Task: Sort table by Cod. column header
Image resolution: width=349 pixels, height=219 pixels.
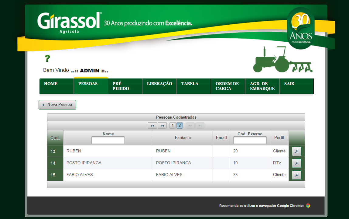Action: 55,138
